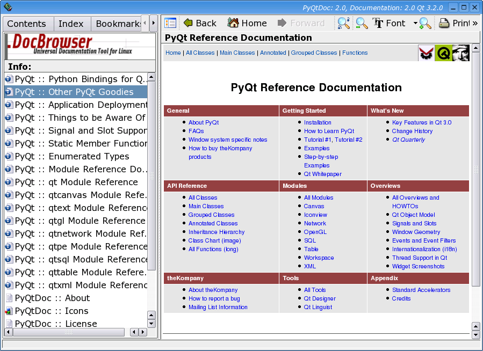Select PyQt :: Signal and Slot Support
The height and width of the screenshot is (351, 483).
click(x=76, y=131)
